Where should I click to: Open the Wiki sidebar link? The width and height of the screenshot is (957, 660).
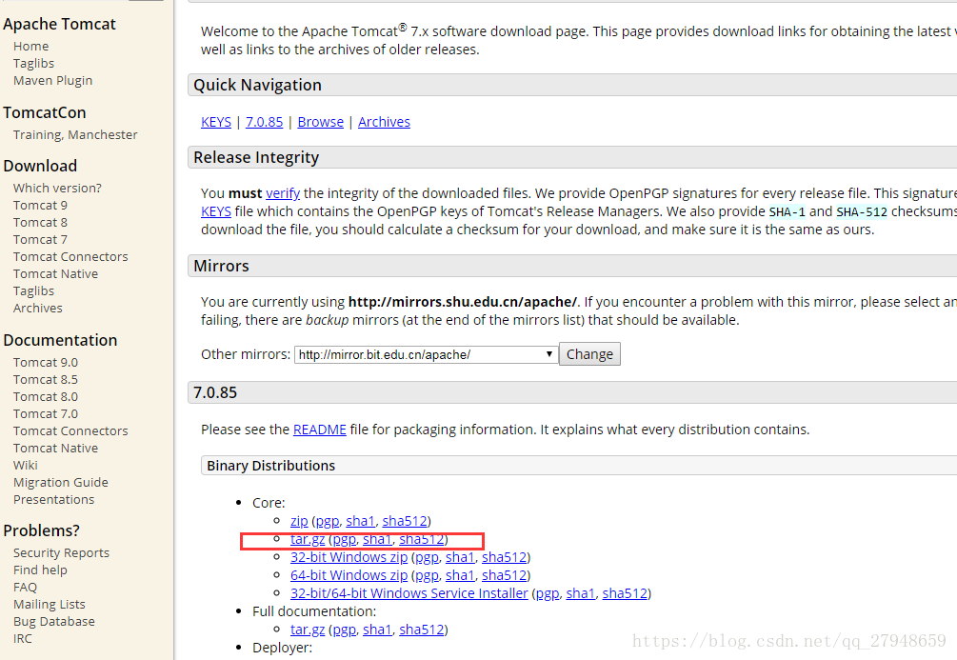click(x=26, y=465)
